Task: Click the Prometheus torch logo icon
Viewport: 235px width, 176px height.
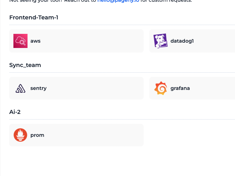Action: [x=20, y=135]
